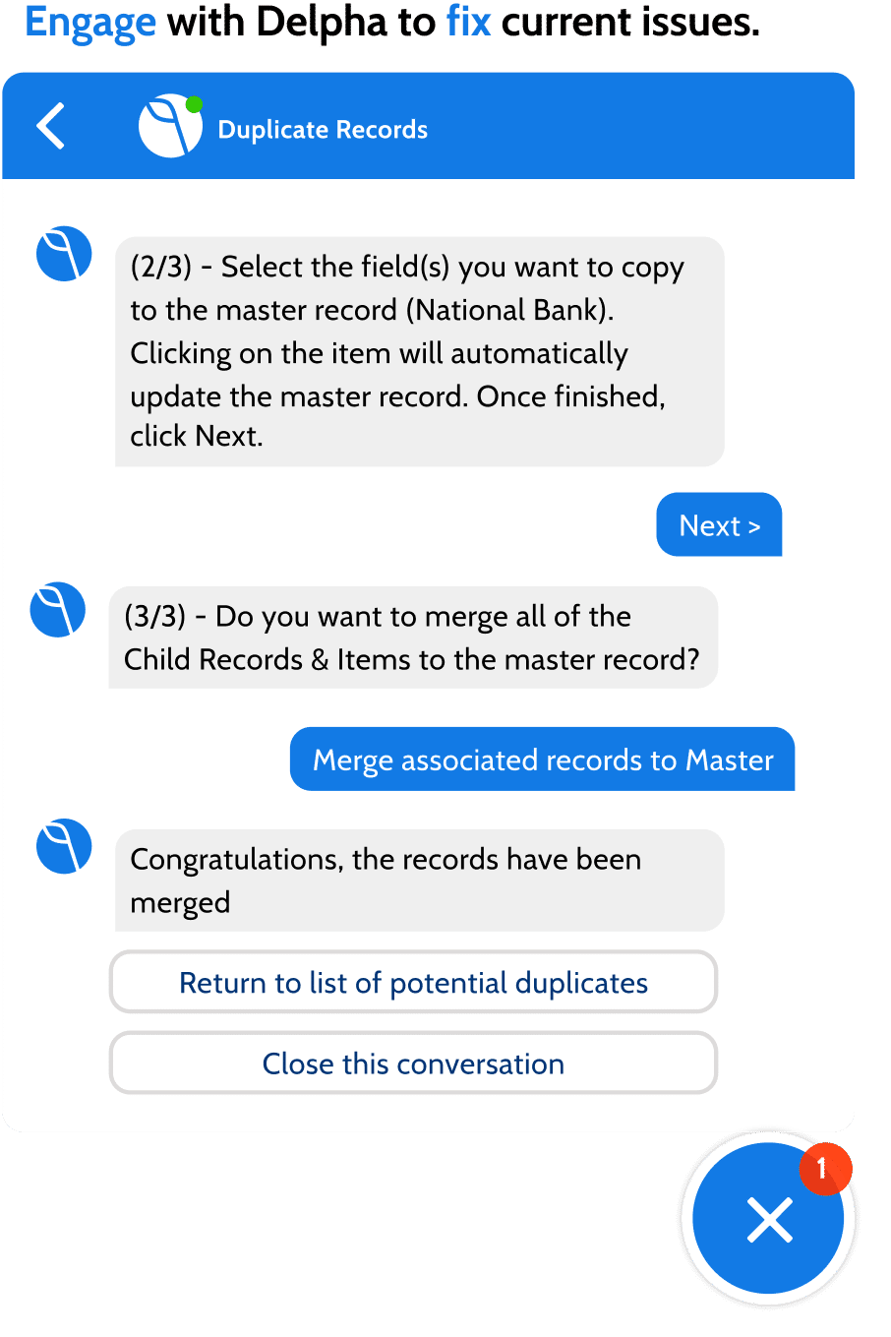Click the Duplicate Records header title

click(x=323, y=130)
